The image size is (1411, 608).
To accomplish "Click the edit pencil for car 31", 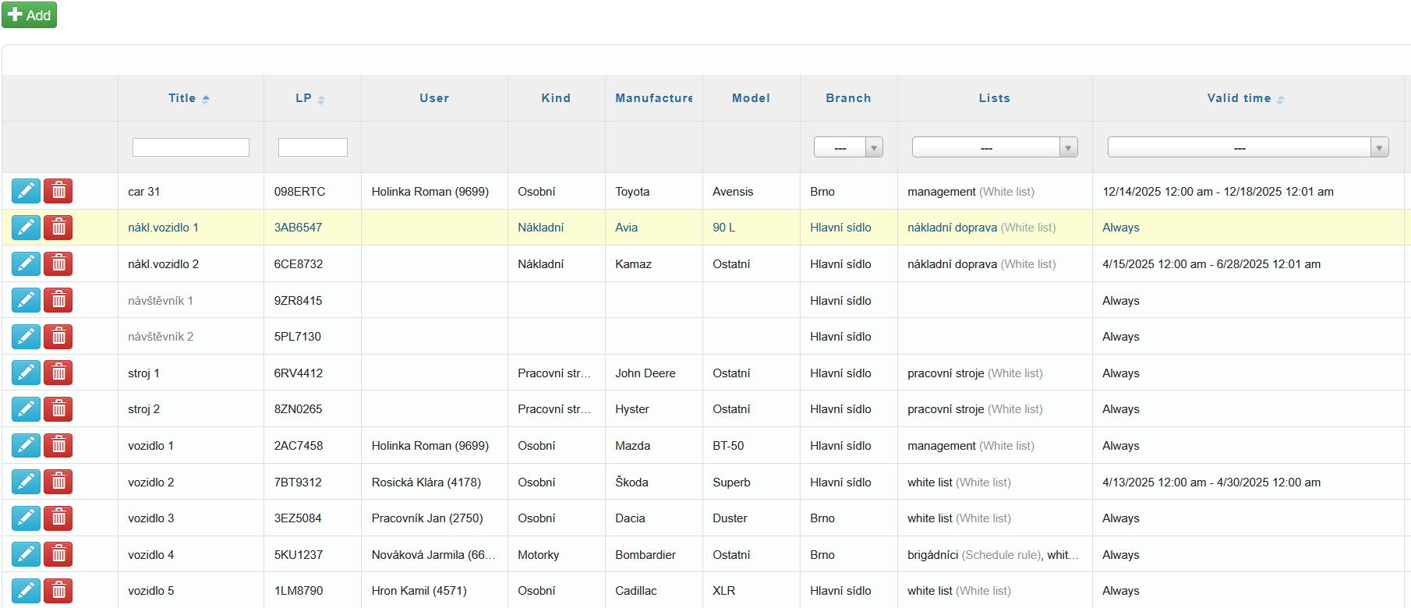I will 26,191.
